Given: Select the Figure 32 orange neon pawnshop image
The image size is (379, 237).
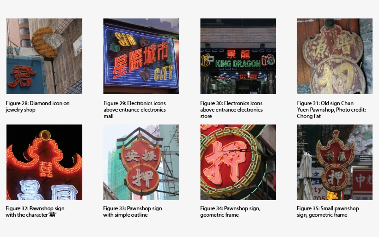Looking at the screenshot, I should point(44,162).
